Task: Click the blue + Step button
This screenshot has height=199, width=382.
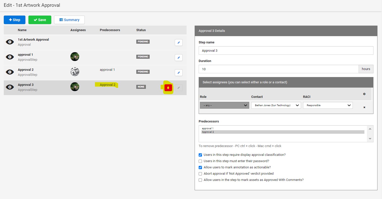Action: point(15,20)
